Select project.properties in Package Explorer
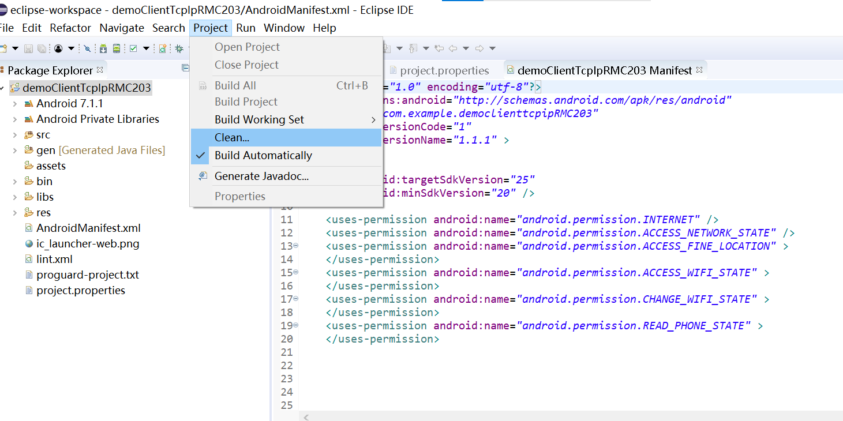 [x=75, y=291]
